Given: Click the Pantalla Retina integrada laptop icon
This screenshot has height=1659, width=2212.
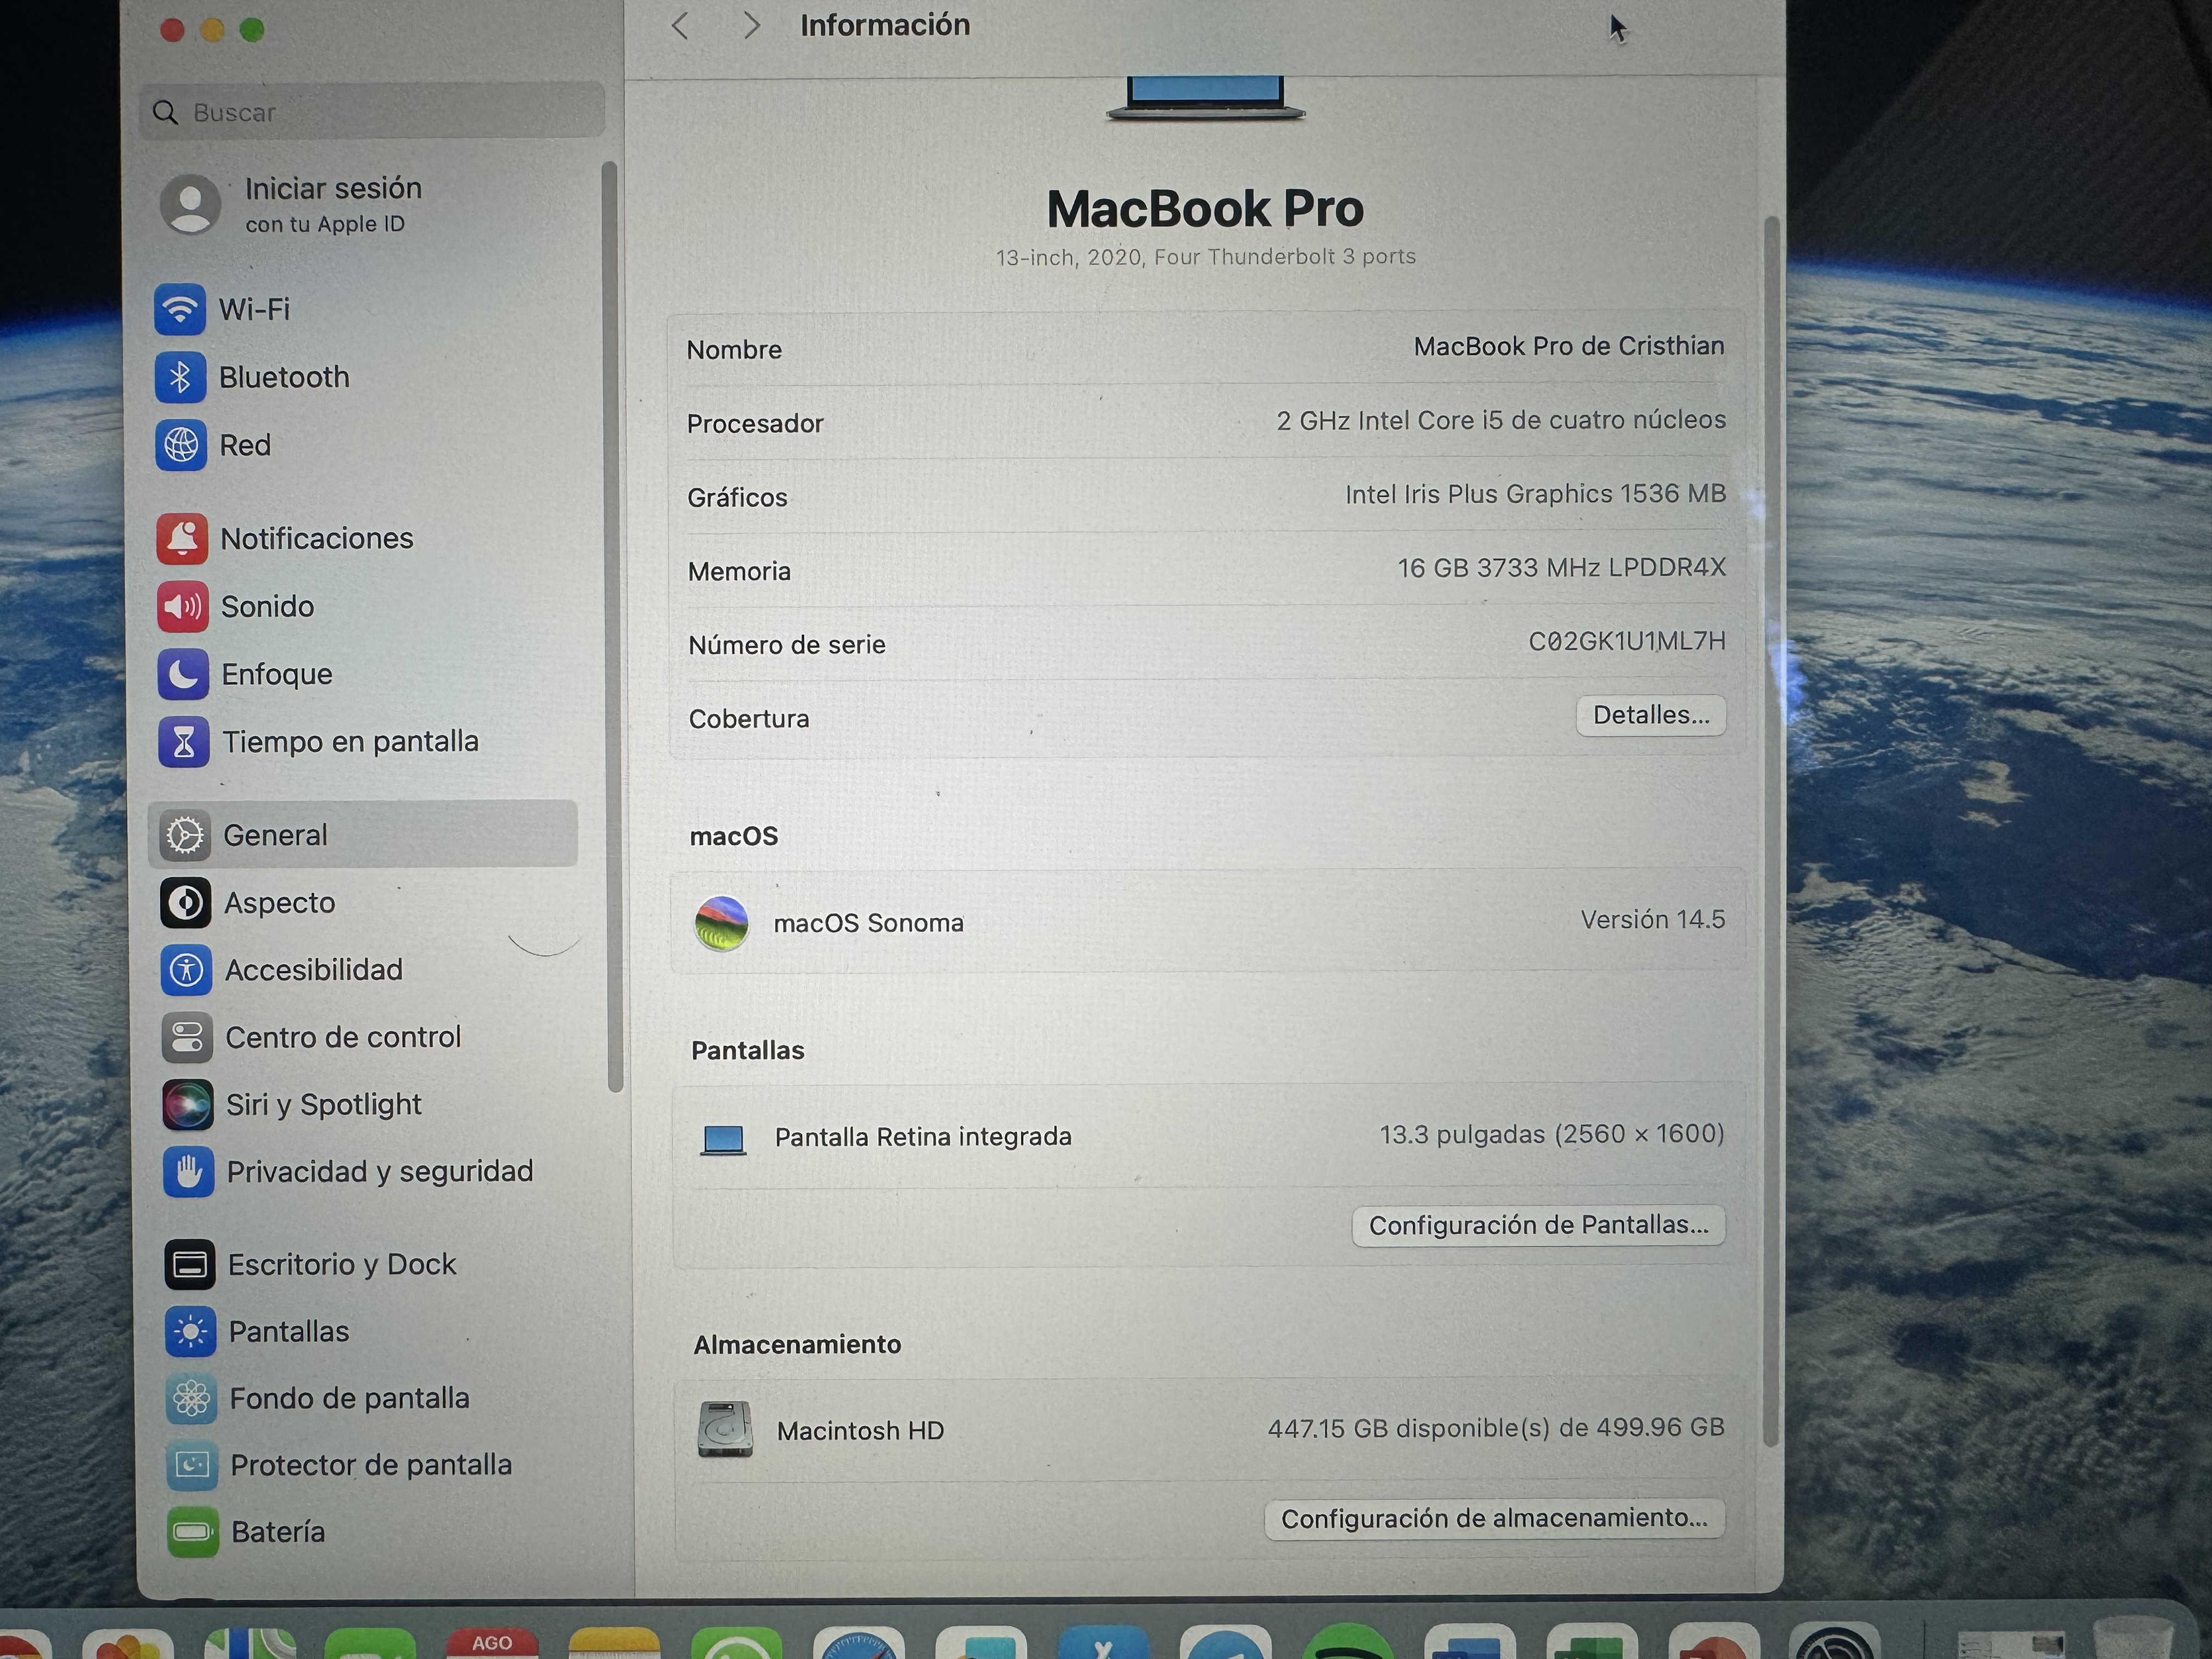Looking at the screenshot, I should pos(723,1139).
